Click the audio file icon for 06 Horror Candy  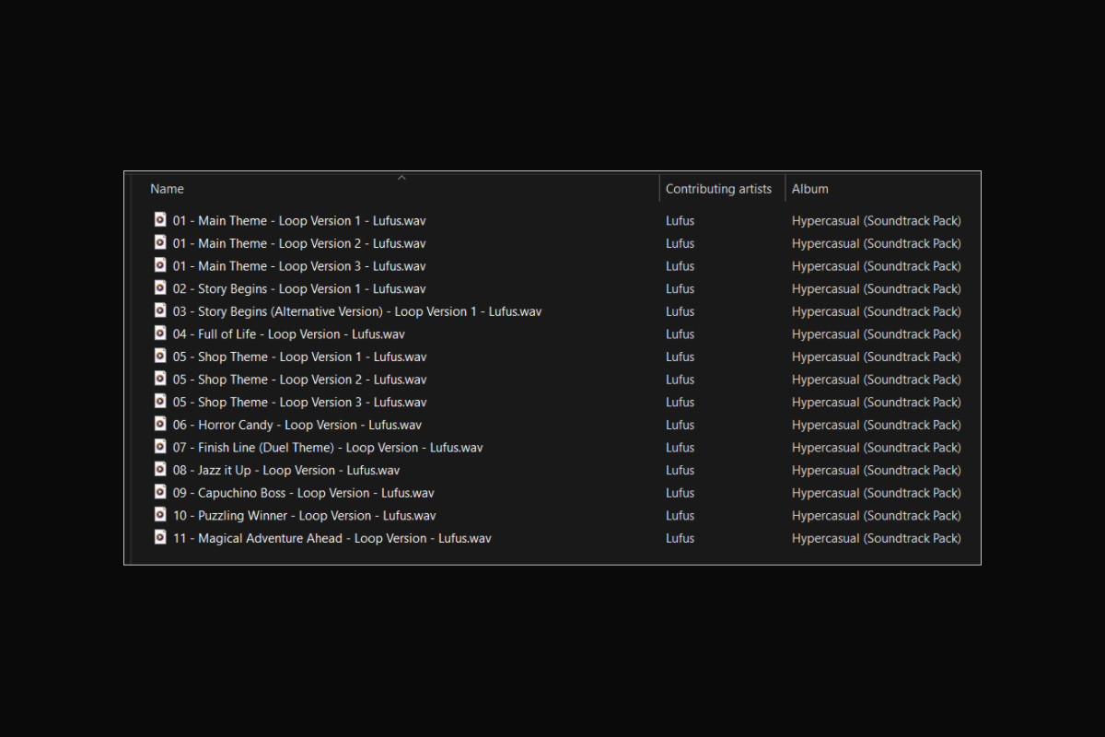coord(160,425)
